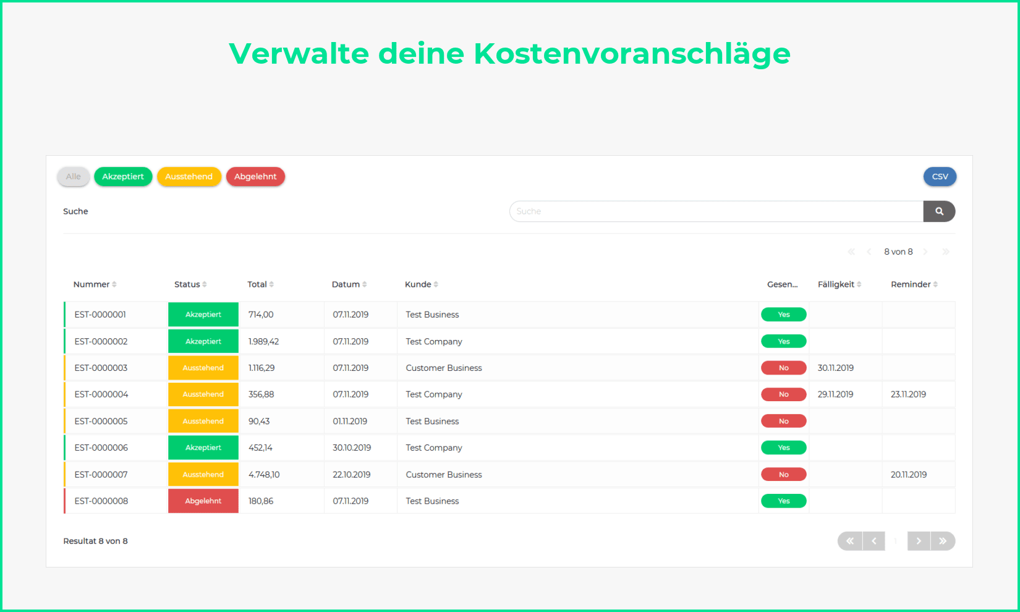The height and width of the screenshot is (612, 1020).
Task: Go to next page in bottom pagination
Action: pos(919,541)
